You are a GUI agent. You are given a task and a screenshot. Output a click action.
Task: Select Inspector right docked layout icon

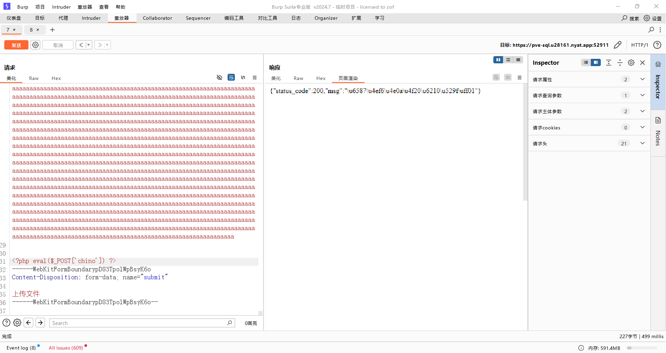pos(596,63)
